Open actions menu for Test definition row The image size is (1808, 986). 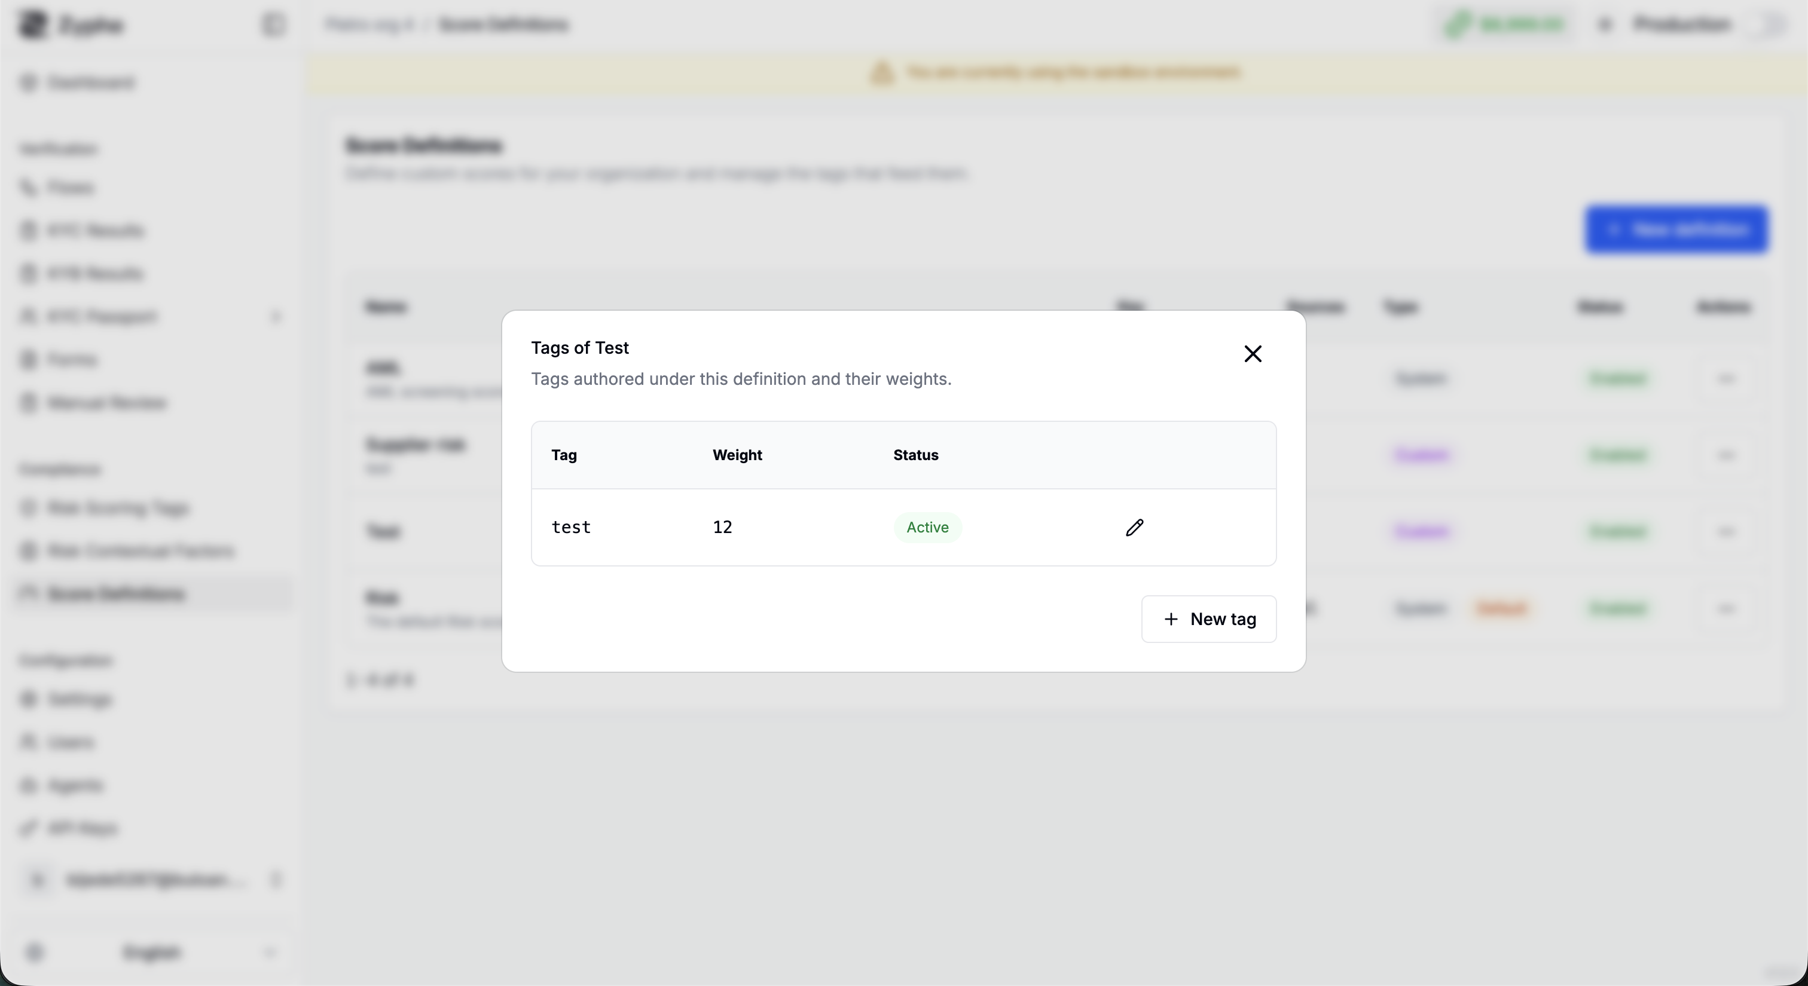pos(1726,532)
